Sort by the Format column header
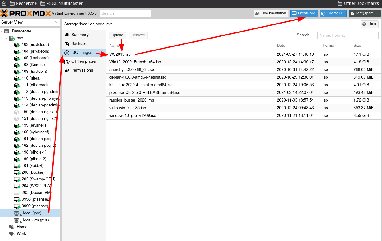 click(x=335, y=46)
